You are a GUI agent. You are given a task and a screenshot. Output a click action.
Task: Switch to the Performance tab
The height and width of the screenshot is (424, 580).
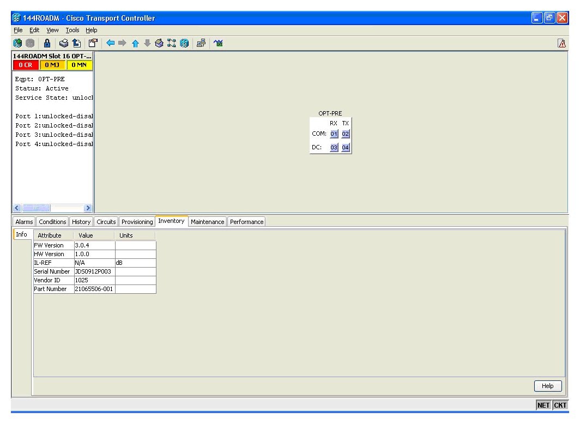(247, 222)
